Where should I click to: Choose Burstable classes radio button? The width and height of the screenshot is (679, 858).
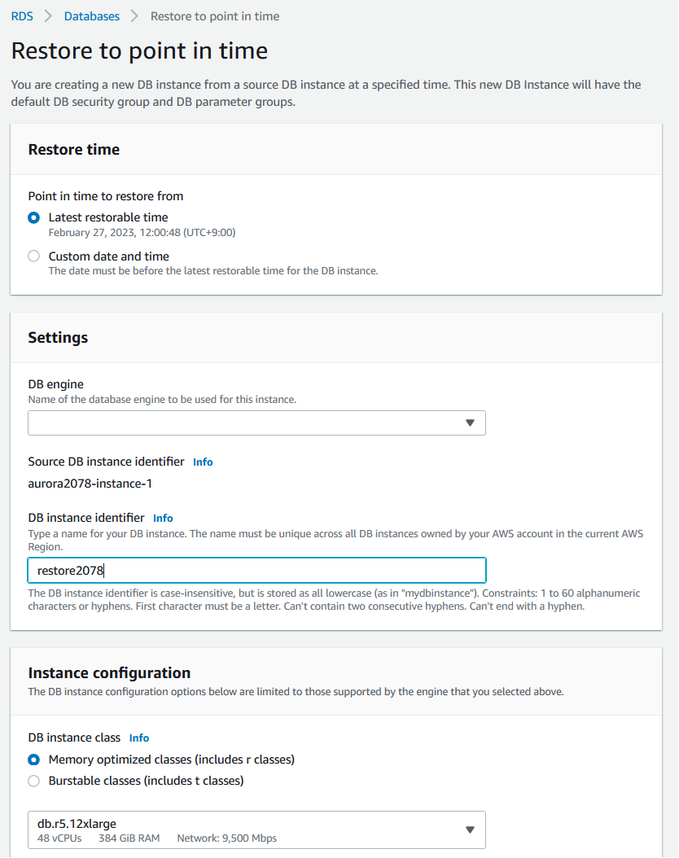[x=33, y=781]
